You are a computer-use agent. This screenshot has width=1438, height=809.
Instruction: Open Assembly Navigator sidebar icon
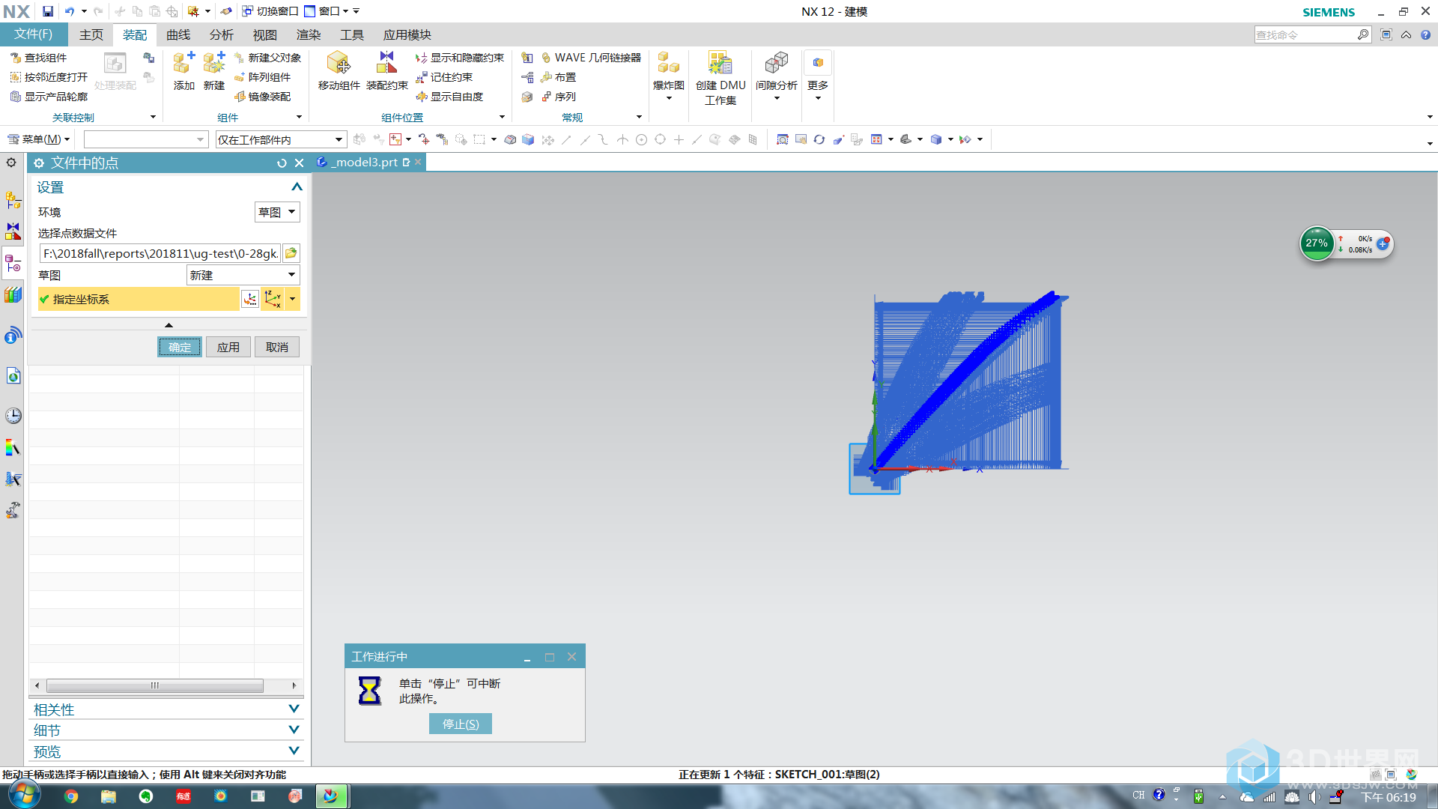coord(13,200)
